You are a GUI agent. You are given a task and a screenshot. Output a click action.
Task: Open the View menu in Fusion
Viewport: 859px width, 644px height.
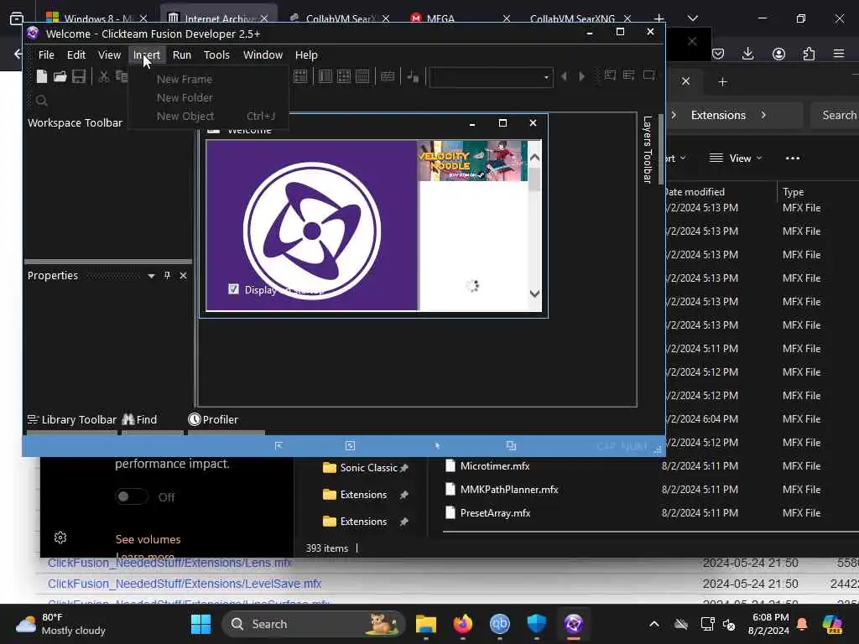tap(110, 55)
